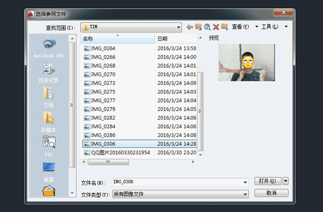Expand the 查找范围 TIM folder dropdown

coord(178,27)
